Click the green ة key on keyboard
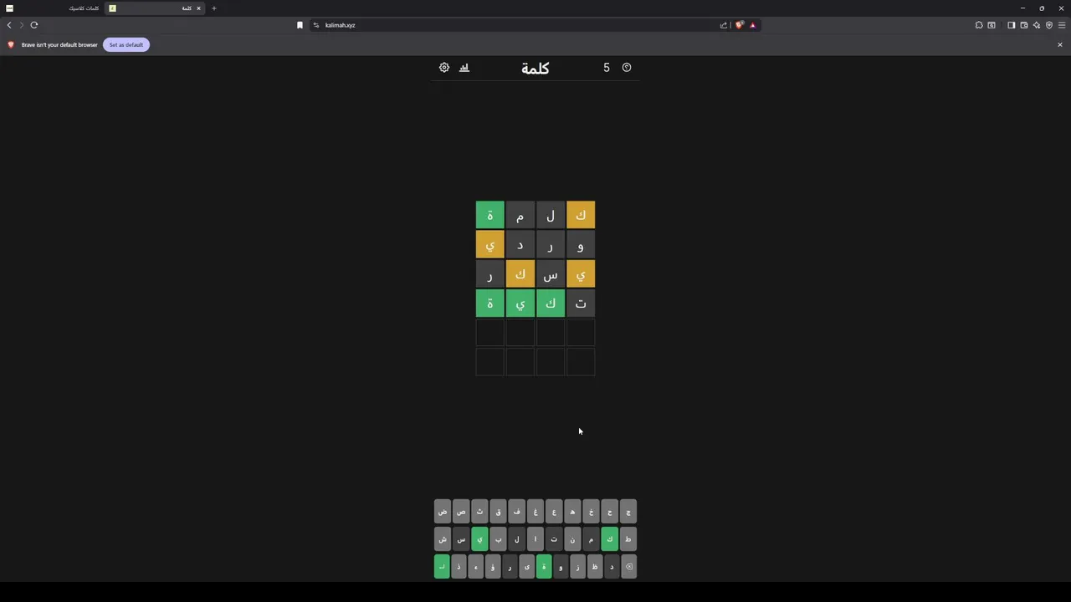1071x602 pixels. (544, 567)
